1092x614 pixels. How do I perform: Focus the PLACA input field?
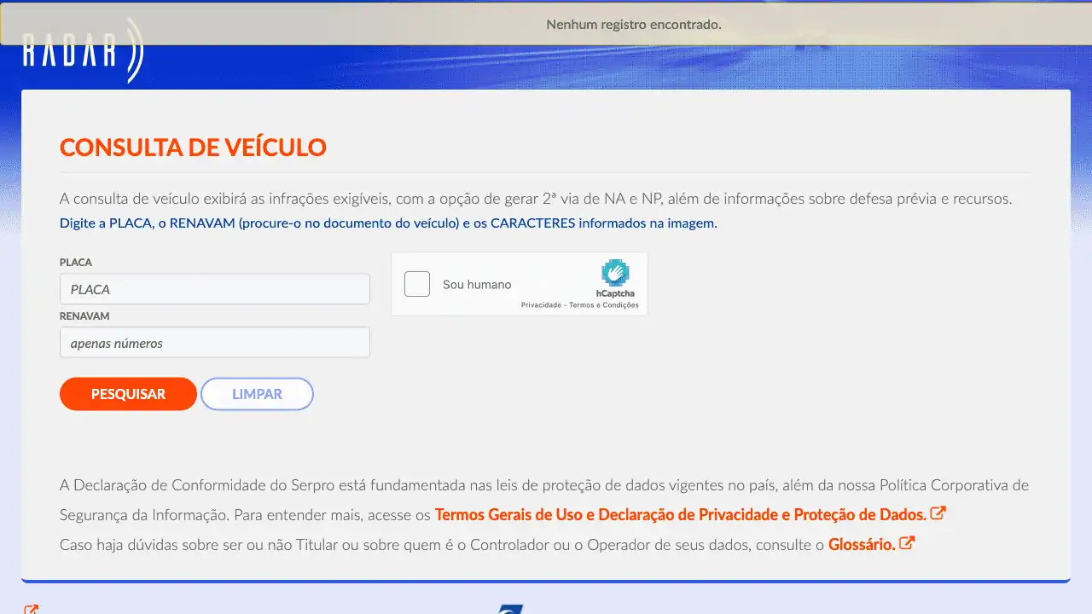tap(214, 289)
